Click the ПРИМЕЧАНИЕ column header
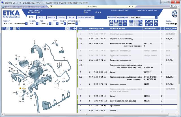 tap(152, 29)
